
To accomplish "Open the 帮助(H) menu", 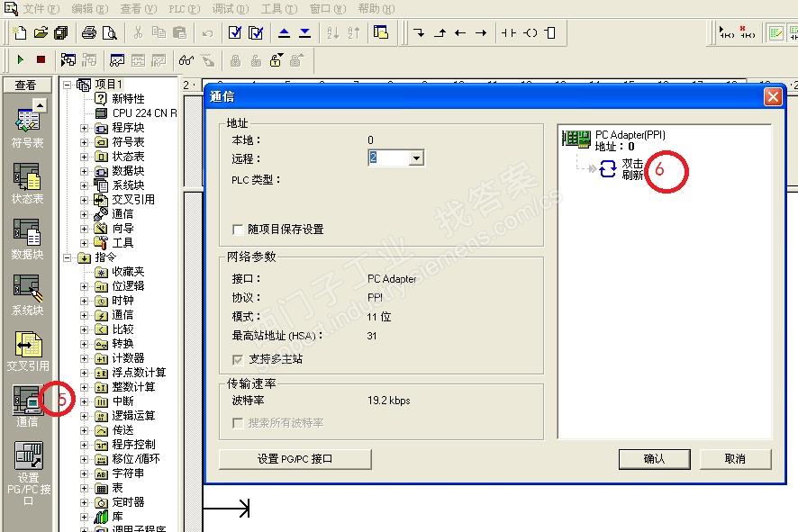I will pyautogui.click(x=376, y=9).
